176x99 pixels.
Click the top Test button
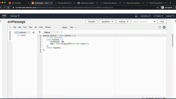tap(162, 22)
